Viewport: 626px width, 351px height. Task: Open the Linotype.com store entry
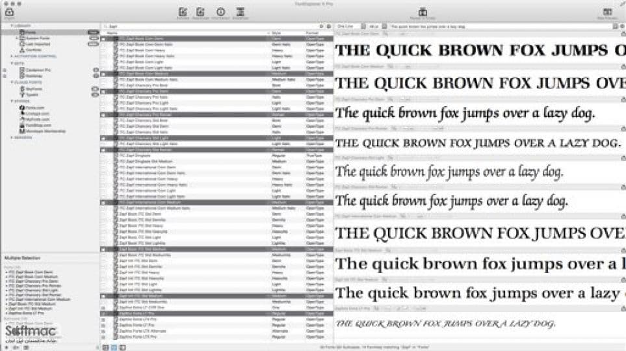click(x=34, y=113)
